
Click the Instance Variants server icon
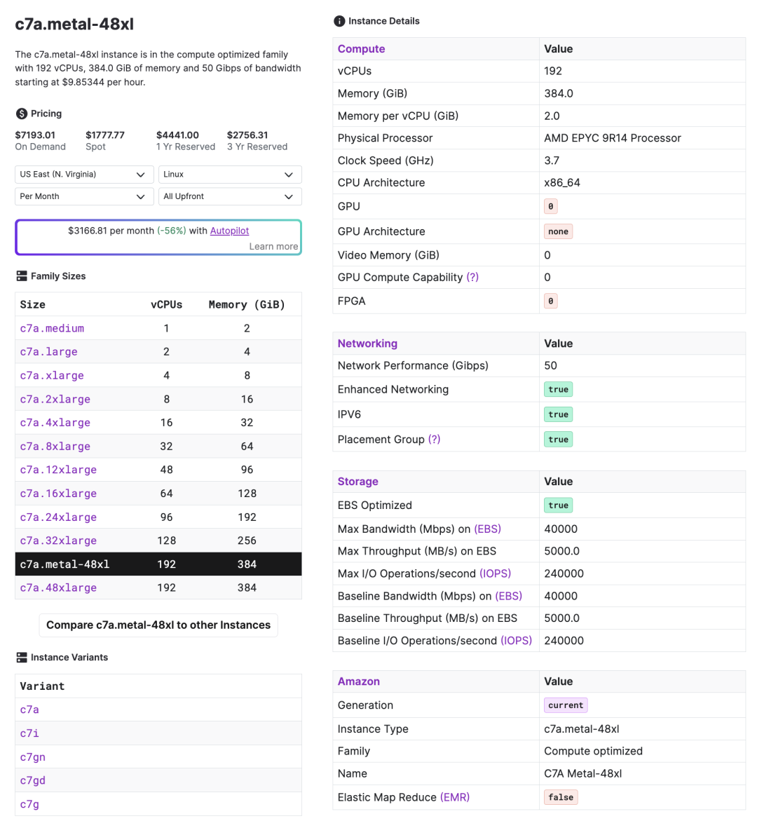(x=22, y=658)
